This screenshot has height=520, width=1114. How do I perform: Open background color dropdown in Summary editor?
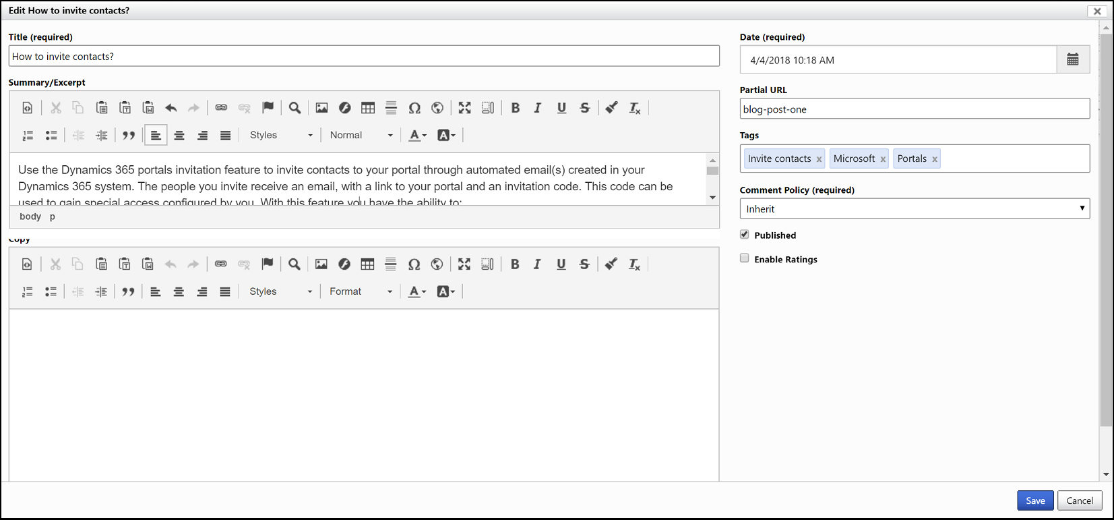coord(446,136)
